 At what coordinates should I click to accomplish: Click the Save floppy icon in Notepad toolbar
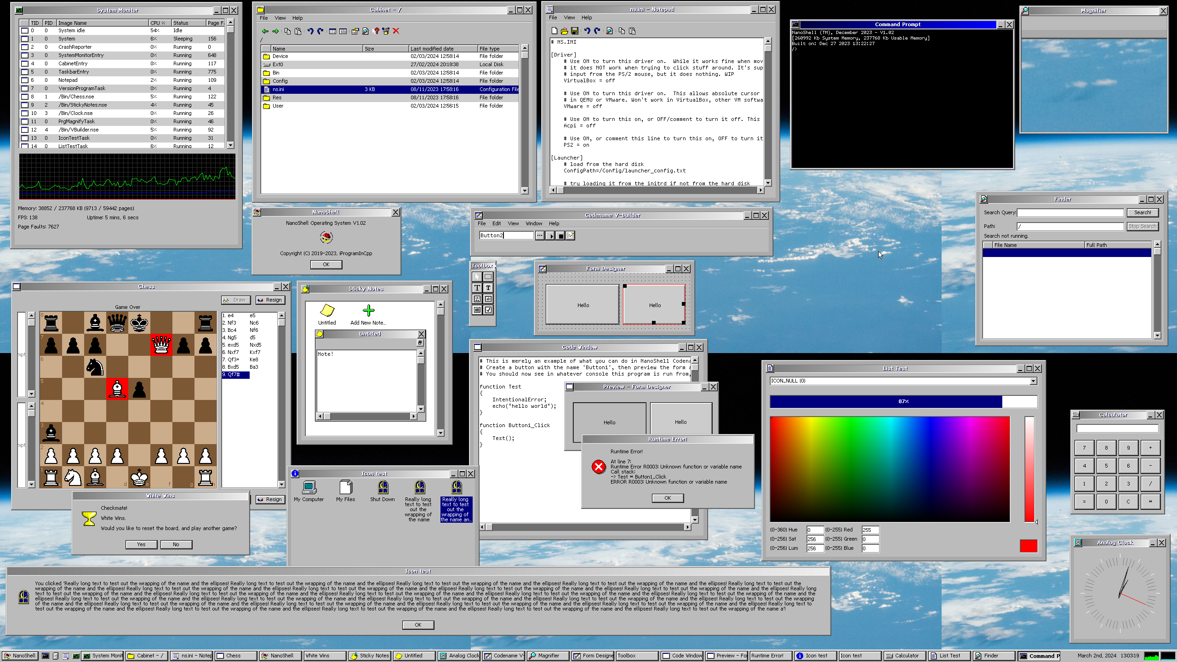(x=574, y=31)
